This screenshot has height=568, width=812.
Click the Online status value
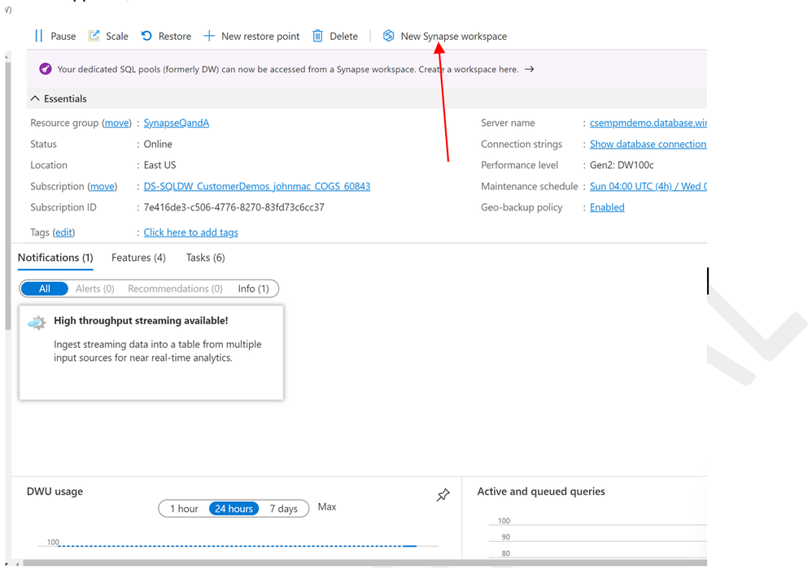[158, 144]
